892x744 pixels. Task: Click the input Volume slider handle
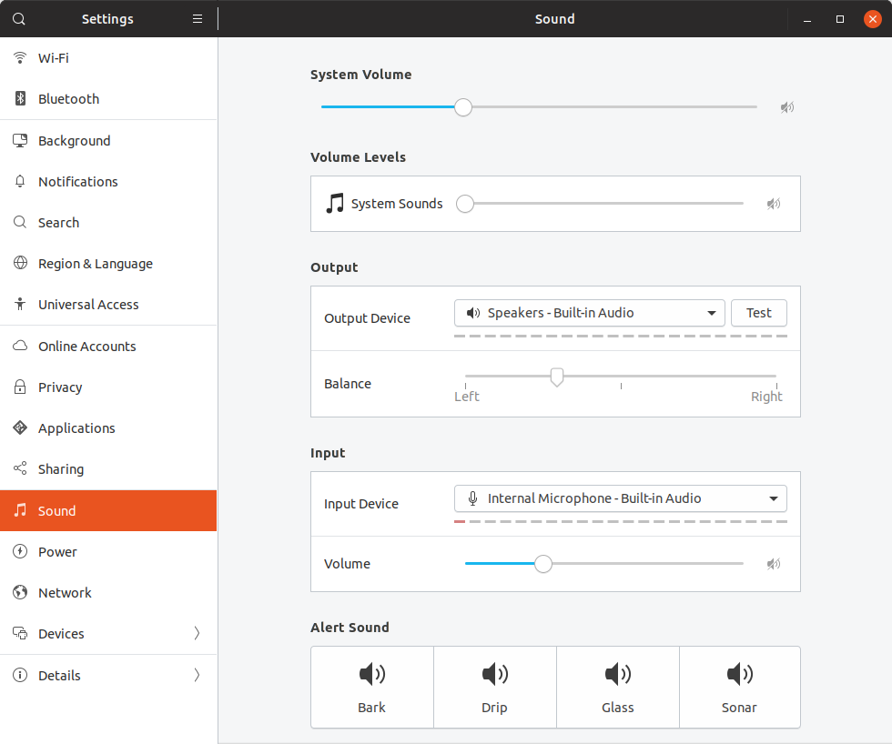[543, 564]
